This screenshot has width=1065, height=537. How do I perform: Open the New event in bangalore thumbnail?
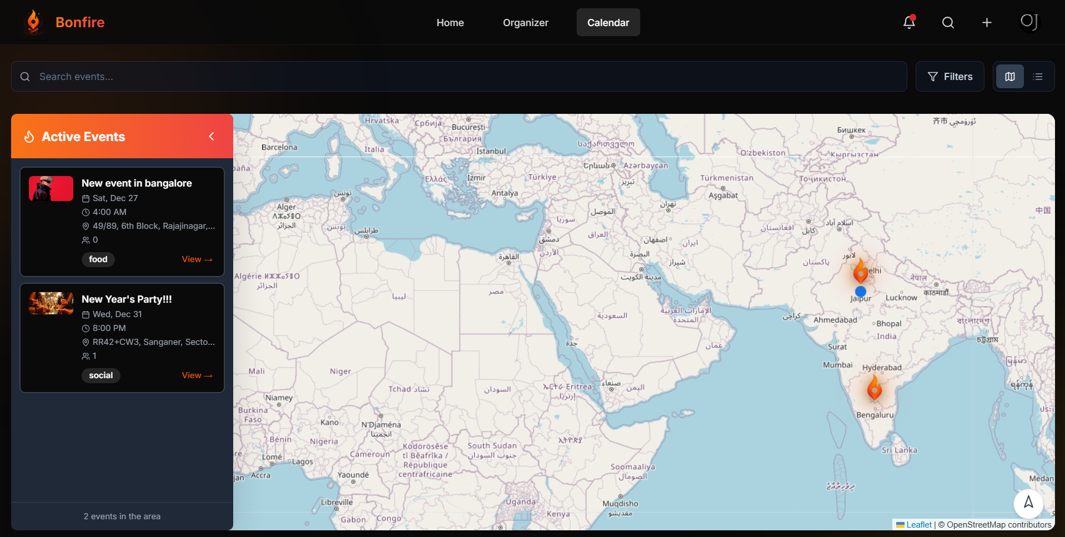pyautogui.click(x=51, y=188)
